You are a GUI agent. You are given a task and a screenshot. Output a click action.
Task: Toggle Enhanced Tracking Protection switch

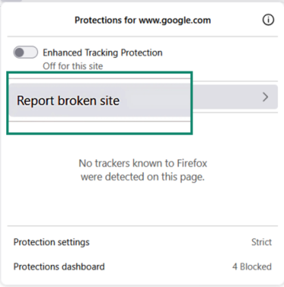point(26,52)
